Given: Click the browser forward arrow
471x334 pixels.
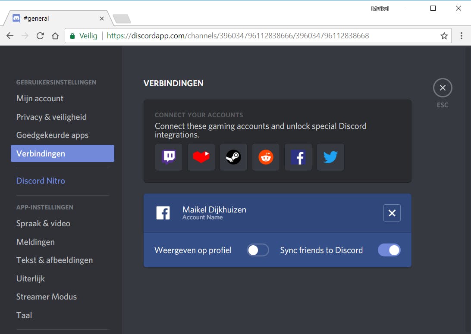Looking at the screenshot, I should pos(25,36).
